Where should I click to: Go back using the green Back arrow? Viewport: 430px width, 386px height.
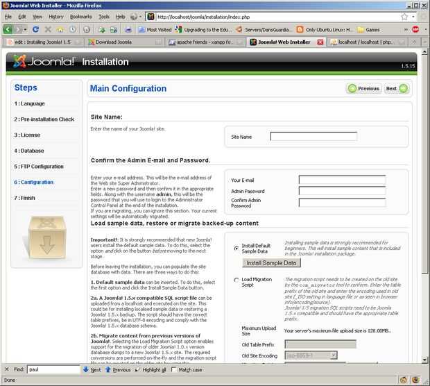point(8,29)
